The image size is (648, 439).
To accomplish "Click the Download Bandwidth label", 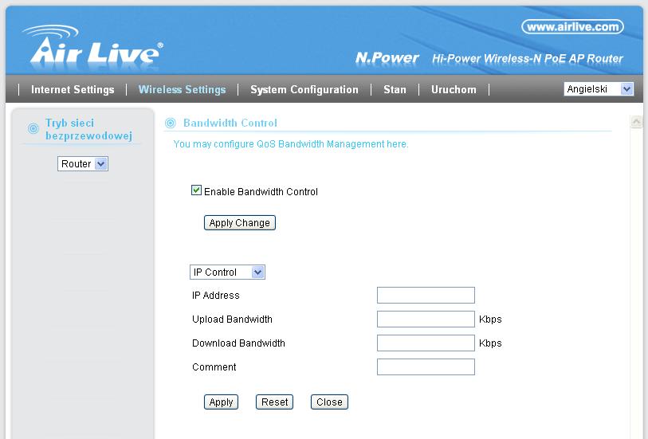I will (x=238, y=343).
